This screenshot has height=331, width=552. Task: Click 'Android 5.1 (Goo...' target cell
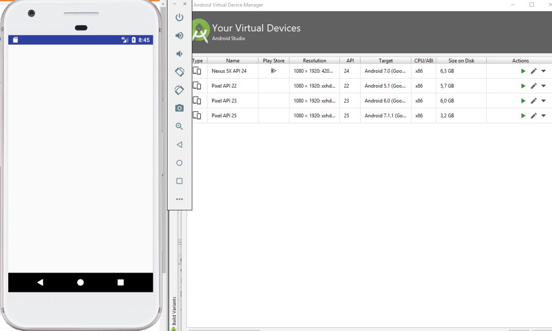point(385,86)
